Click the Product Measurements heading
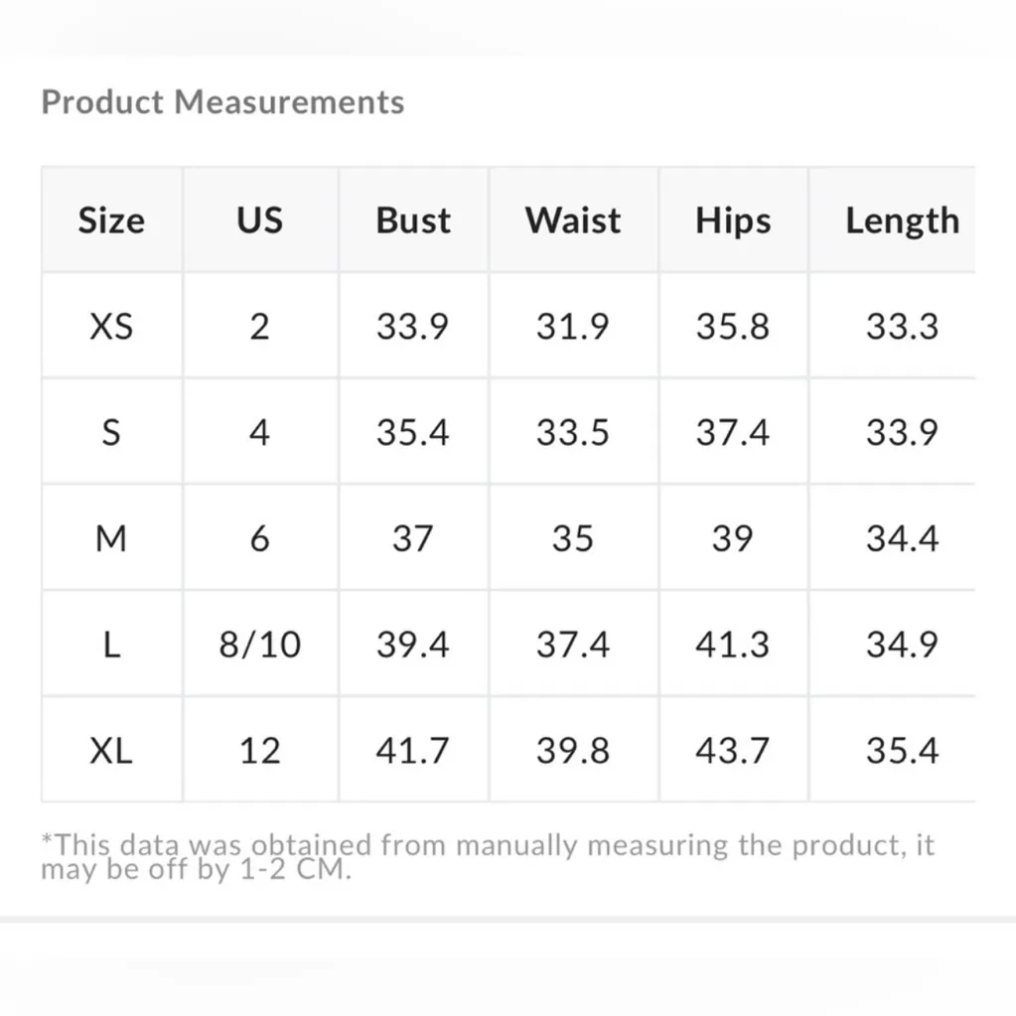 pos(222,102)
